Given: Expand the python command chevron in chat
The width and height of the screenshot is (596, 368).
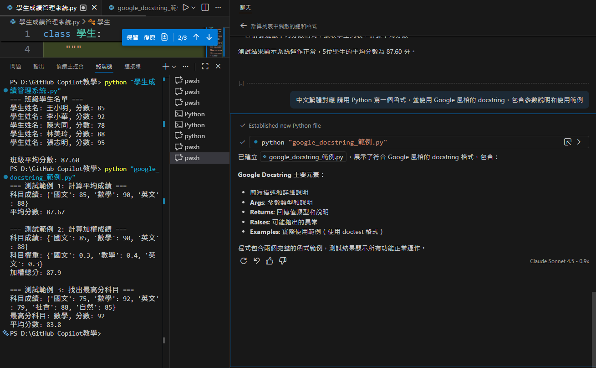Looking at the screenshot, I should coord(579,142).
